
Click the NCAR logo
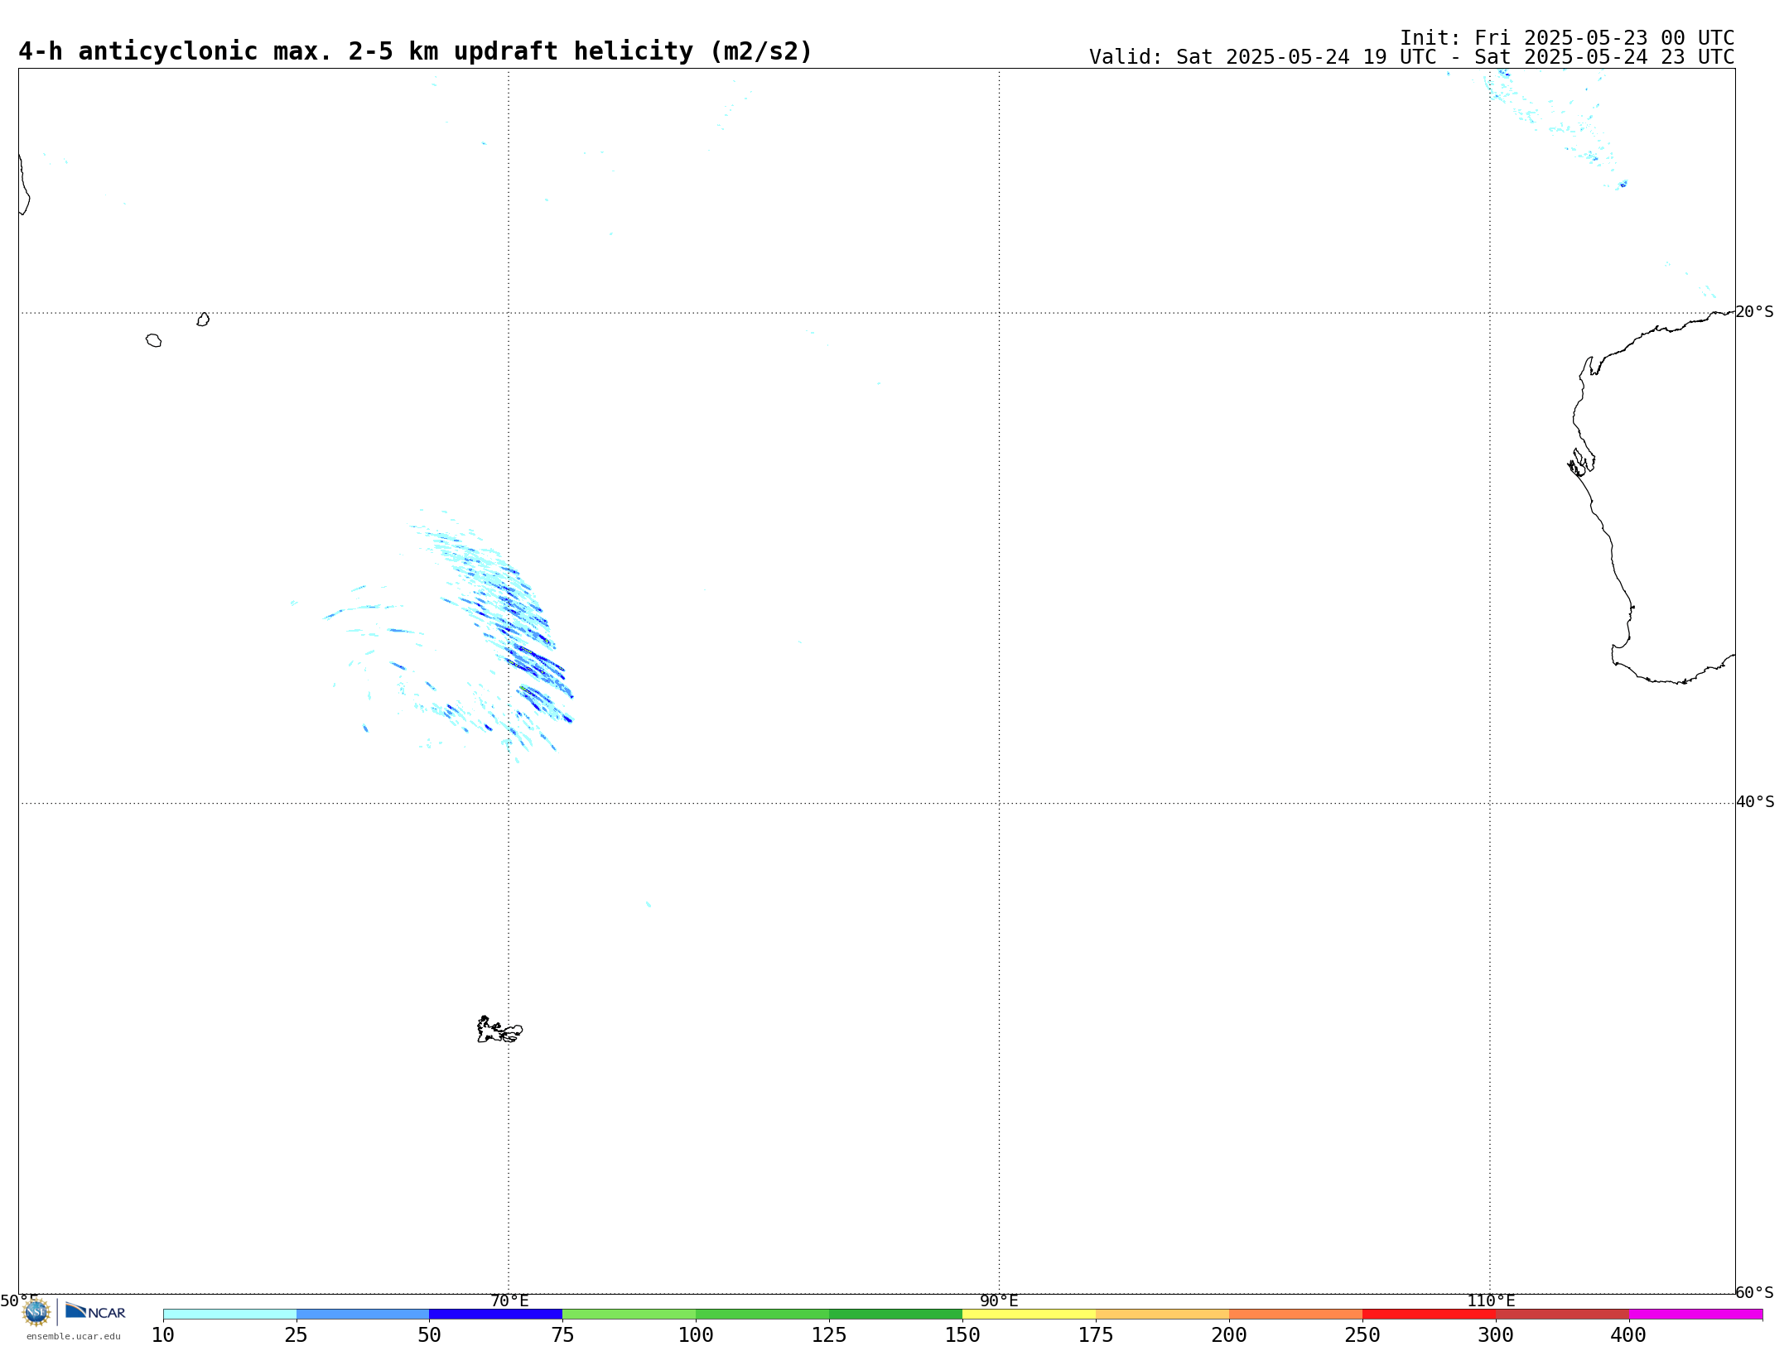click(95, 1311)
